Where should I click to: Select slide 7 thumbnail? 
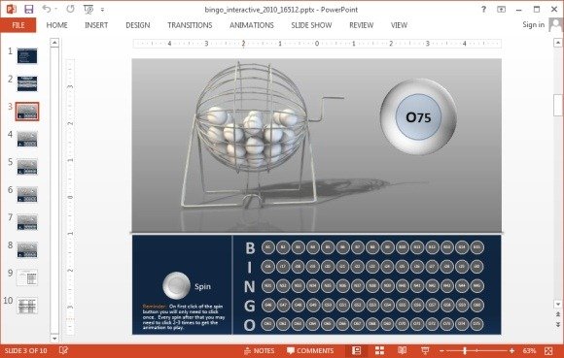[27, 222]
